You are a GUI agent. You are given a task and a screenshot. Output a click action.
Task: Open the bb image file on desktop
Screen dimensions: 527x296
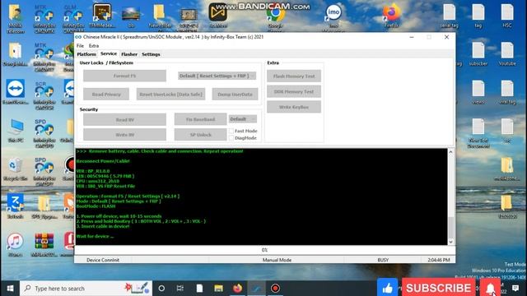point(131,16)
